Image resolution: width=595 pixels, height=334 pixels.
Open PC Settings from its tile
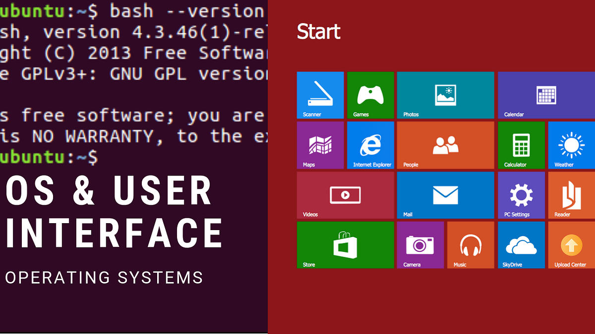tap(521, 195)
